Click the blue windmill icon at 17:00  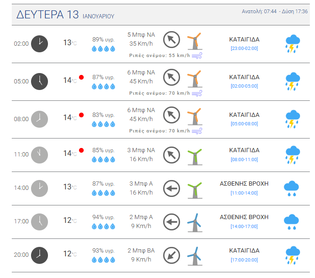coord(195,223)
